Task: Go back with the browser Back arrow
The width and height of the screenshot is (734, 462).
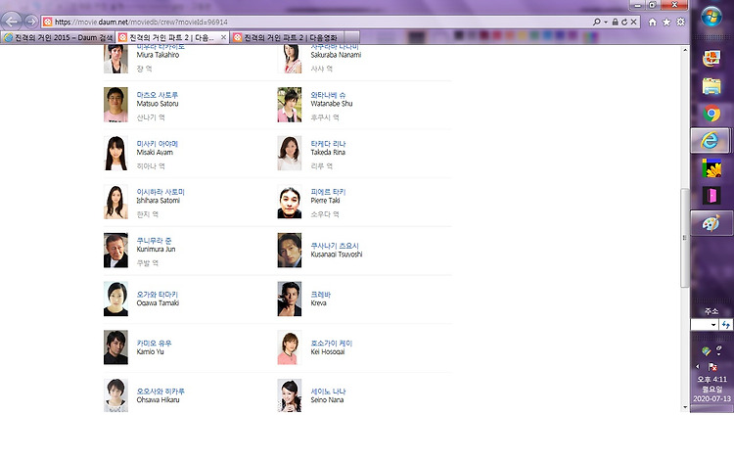Action: point(12,22)
